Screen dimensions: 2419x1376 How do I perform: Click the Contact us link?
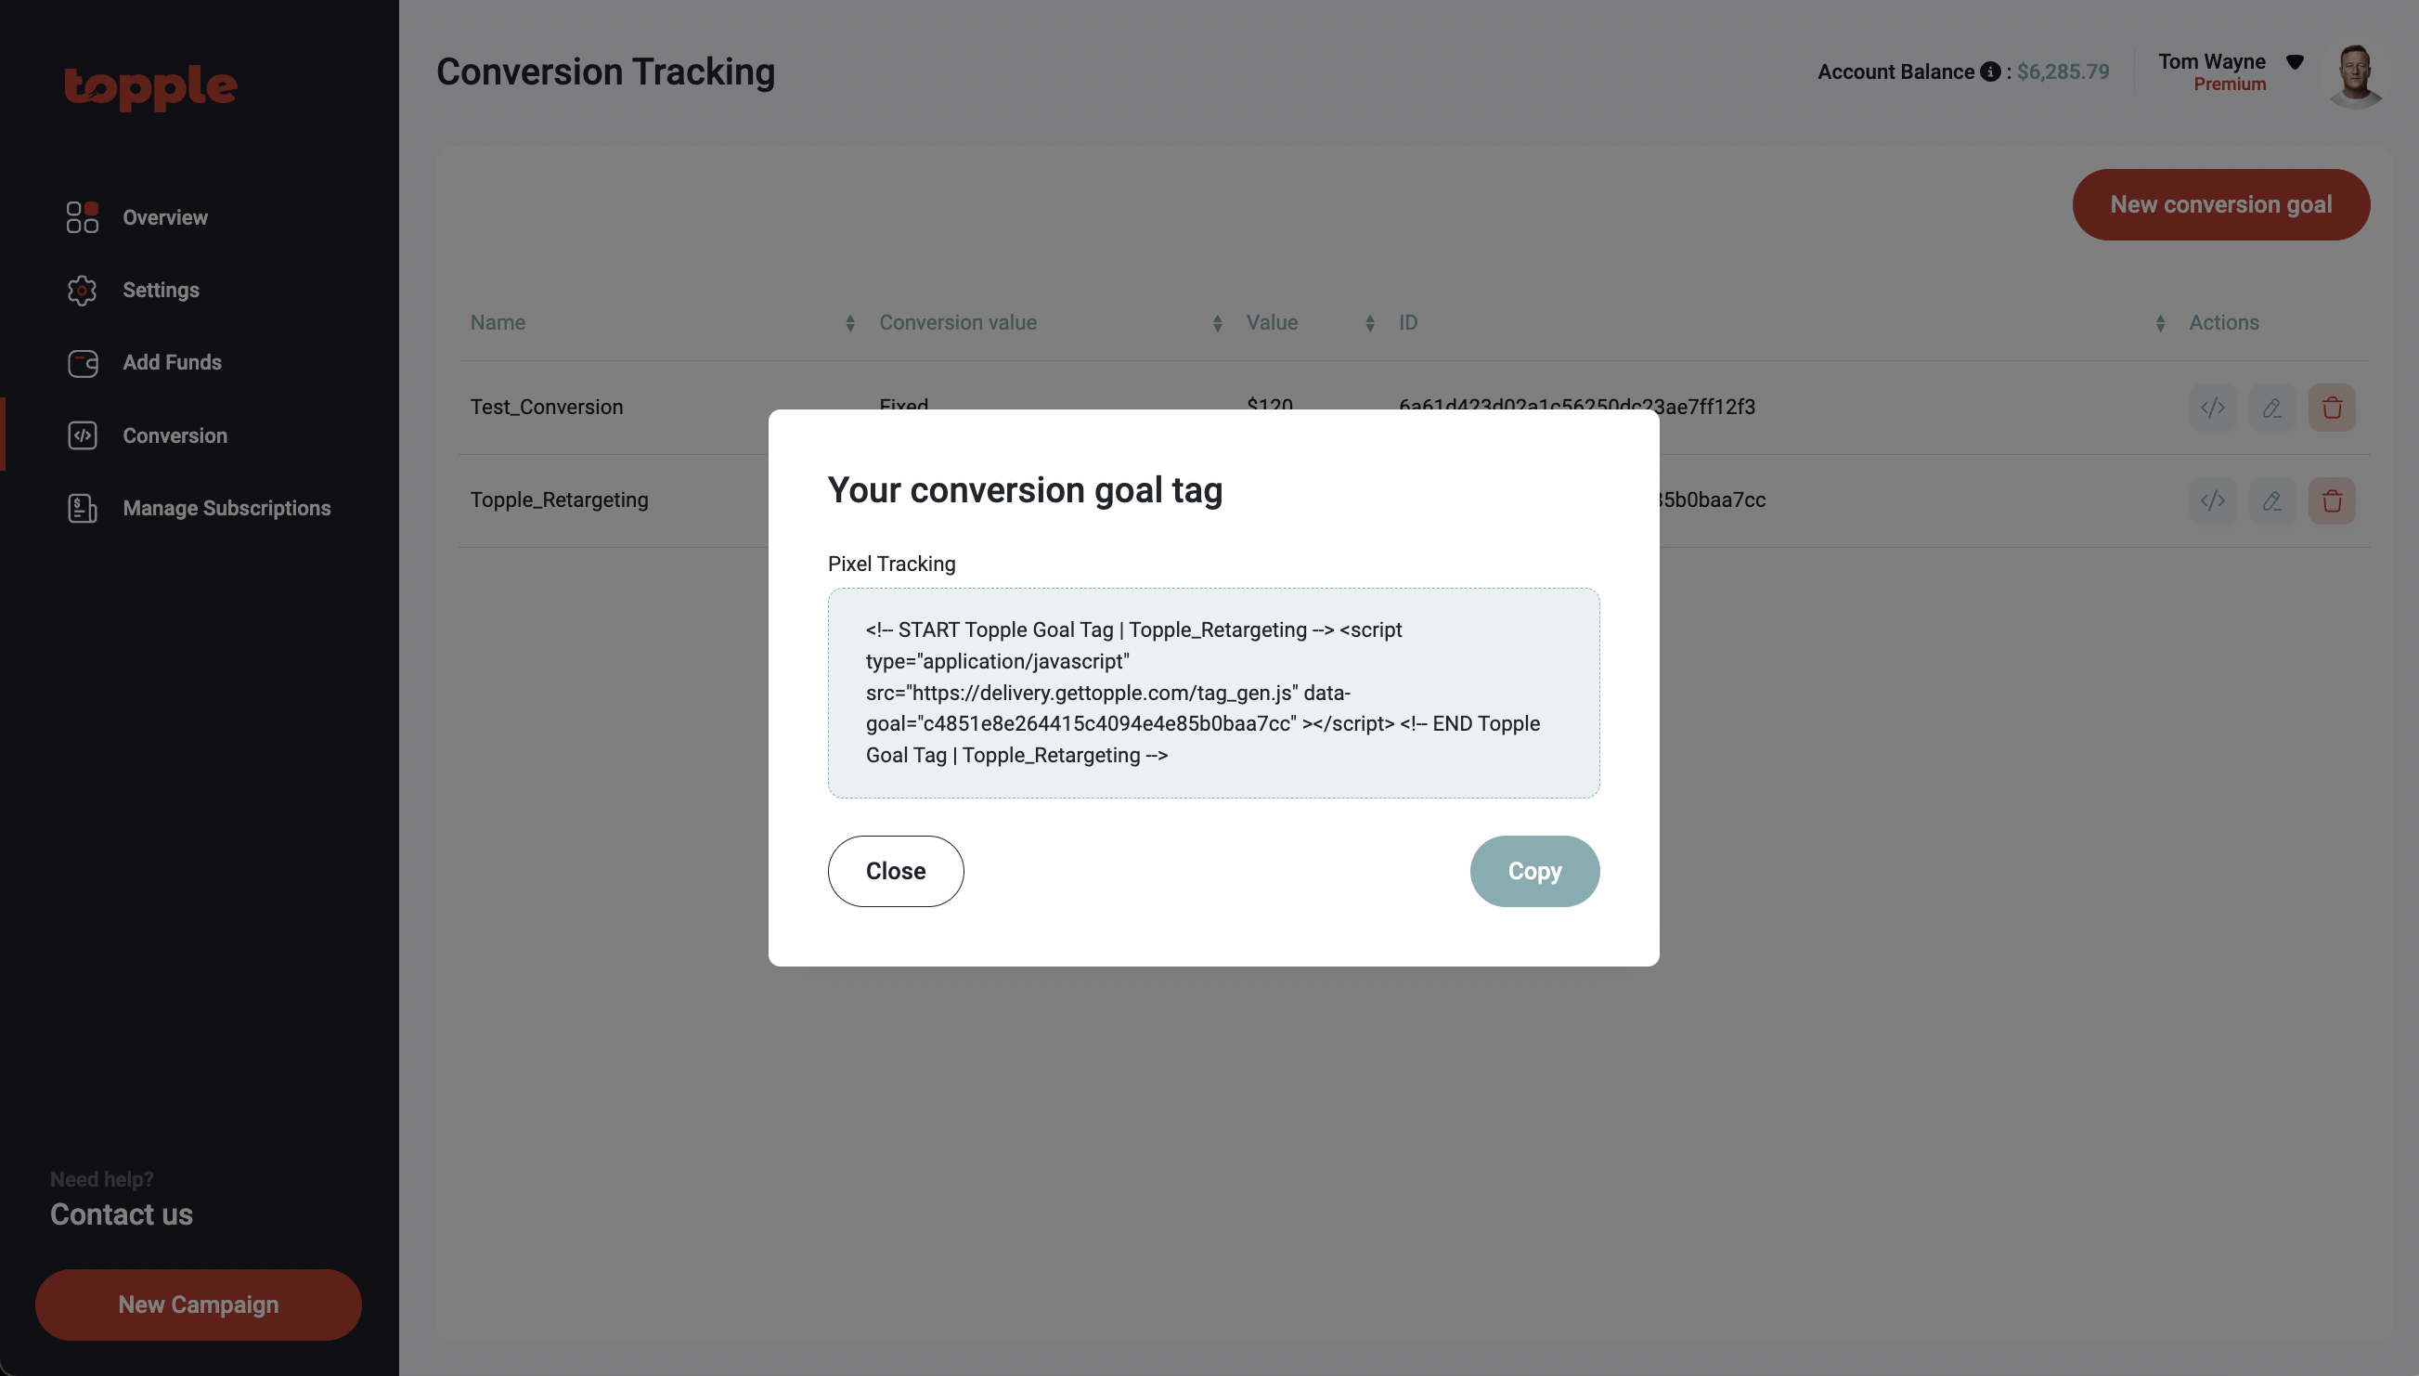coord(121,1214)
